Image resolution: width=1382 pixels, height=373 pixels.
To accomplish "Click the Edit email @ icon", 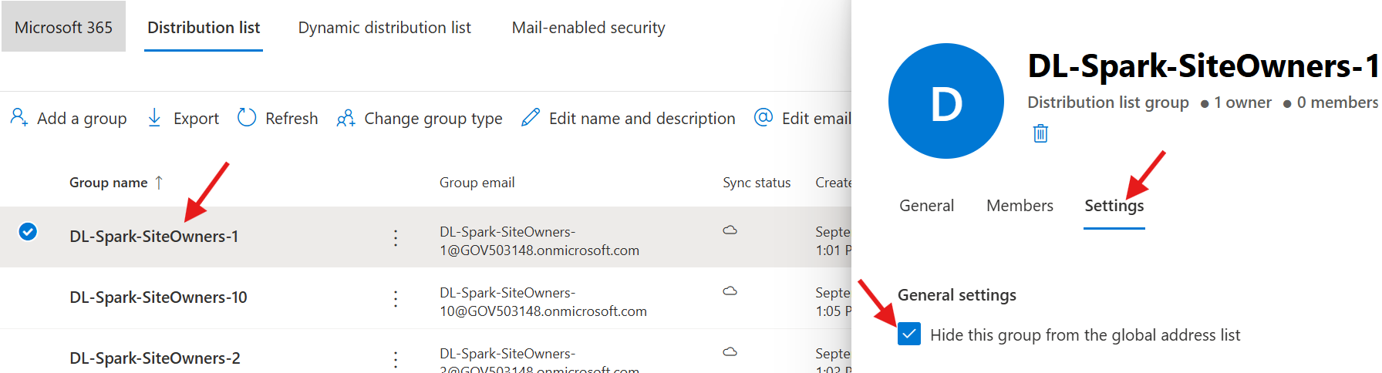I will point(763,117).
